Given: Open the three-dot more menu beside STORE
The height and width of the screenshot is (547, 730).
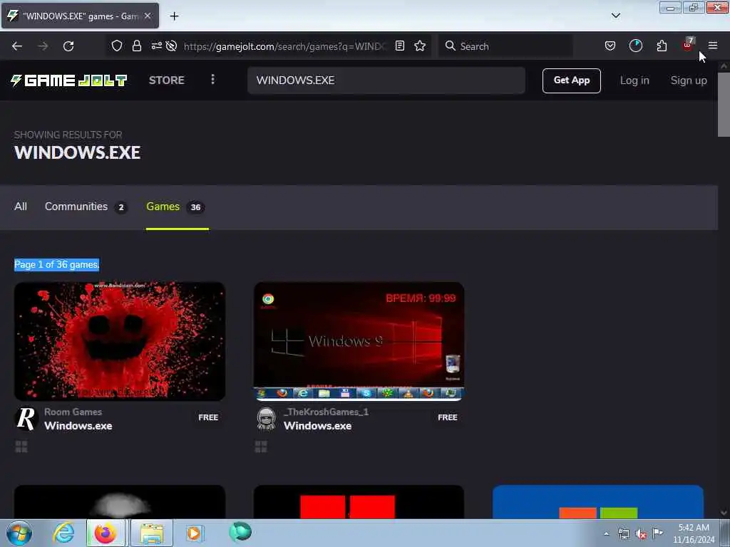Looking at the screenshot, I should pyautogui.click(x=212, y=80).
